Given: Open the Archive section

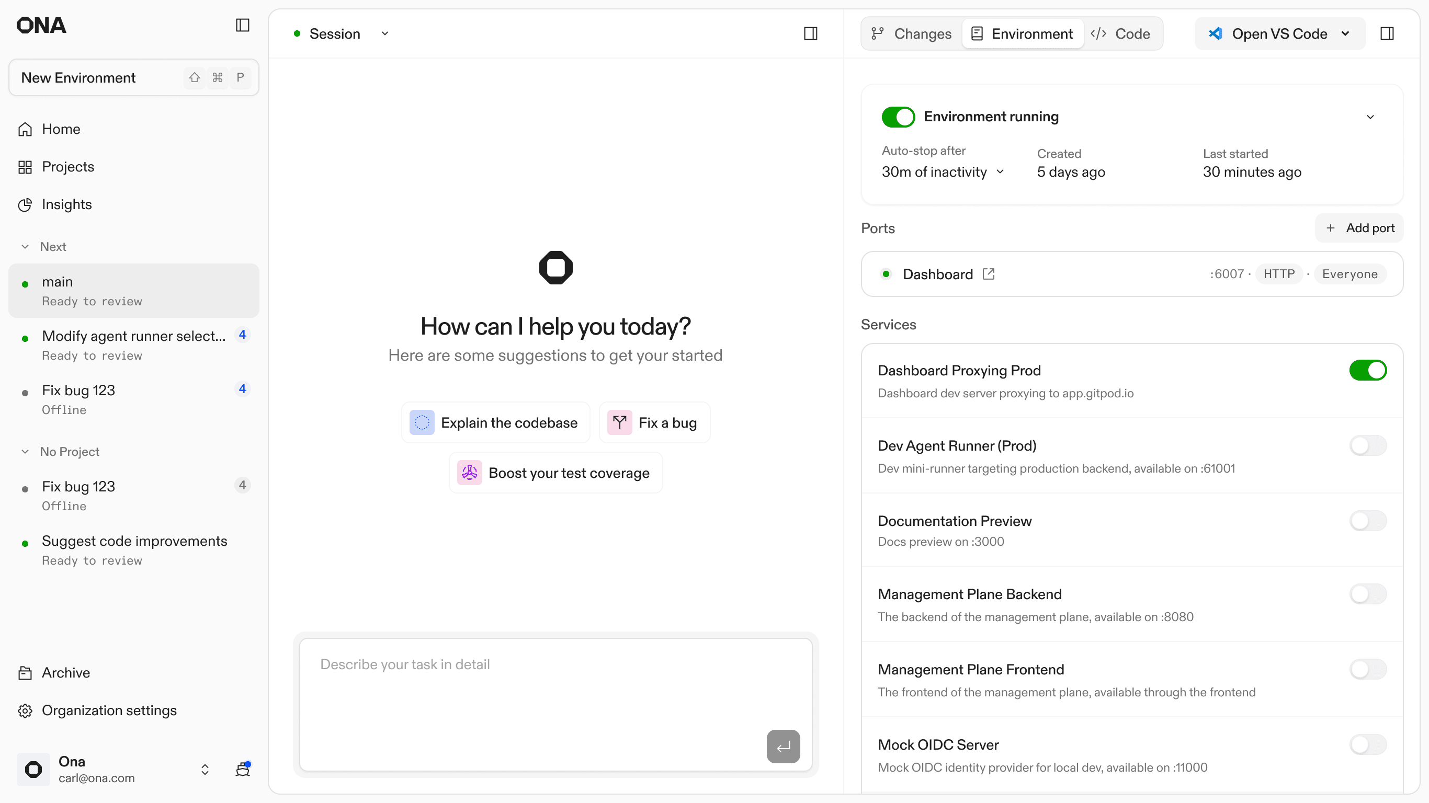Looking at the screenshot, I should point(65,673).
